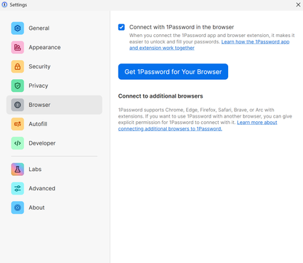Select the Browser label in sidebar
This screenshot has height=263, width=303.
click(39, 105)
